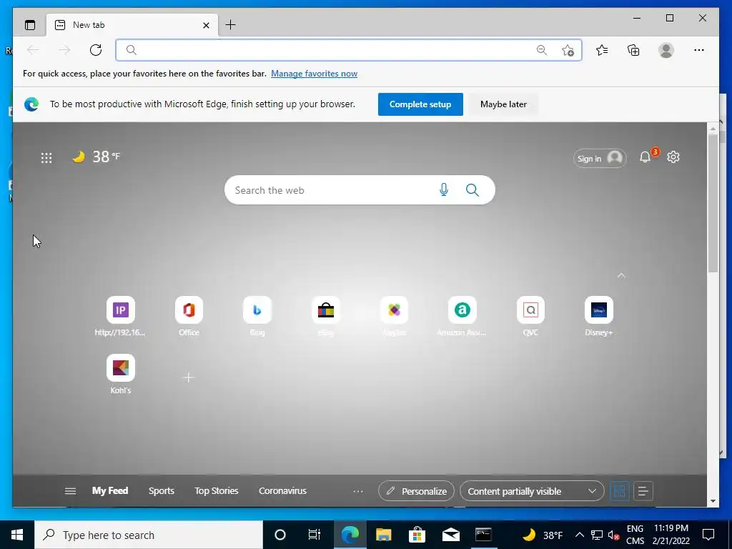Open the browser profile avatar
This screenshot has height=549, width=732.
[x=666, y=50]
